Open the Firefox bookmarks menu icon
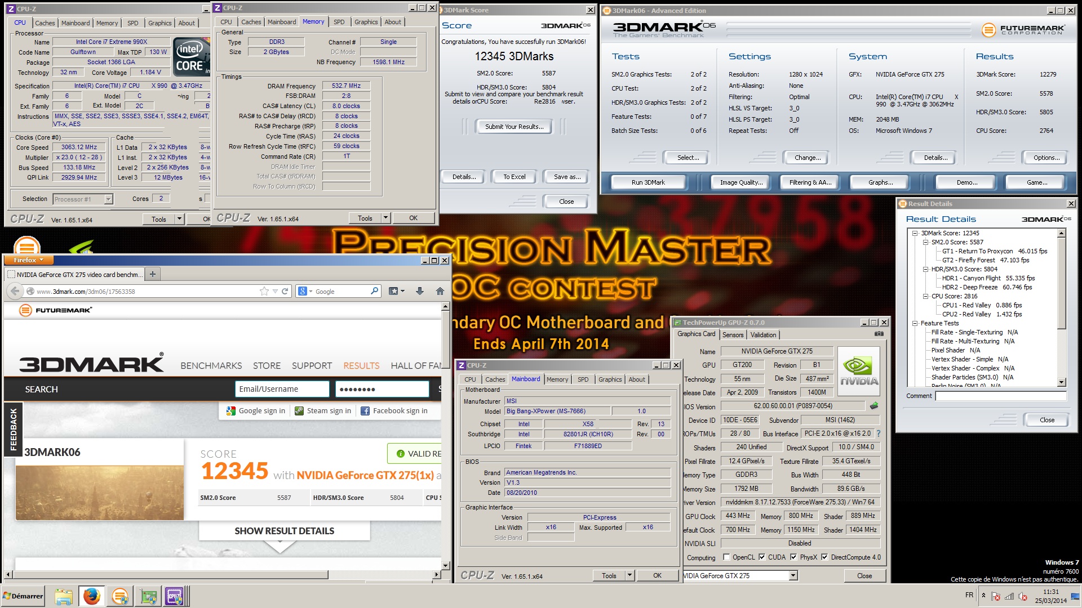Screen dimensions: 1082x608 (396, 291)
